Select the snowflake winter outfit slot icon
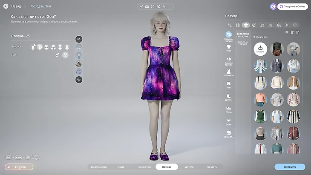Screen dimensions: 311x175 click(x=295, y=25)
